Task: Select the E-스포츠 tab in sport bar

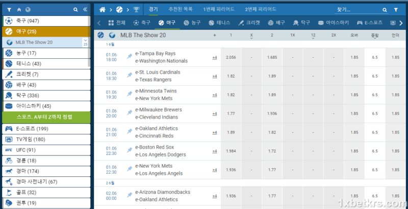Action: click(369, 22)
